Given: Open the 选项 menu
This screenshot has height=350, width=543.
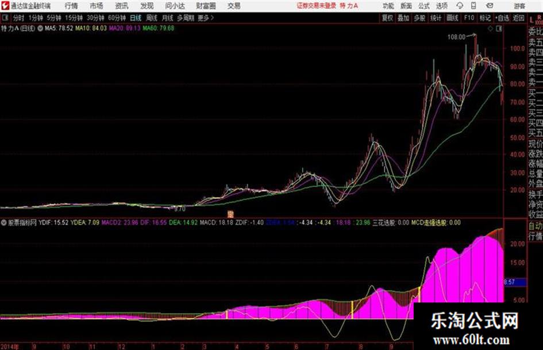Looking at the screenshot, I should pos(442,6).
